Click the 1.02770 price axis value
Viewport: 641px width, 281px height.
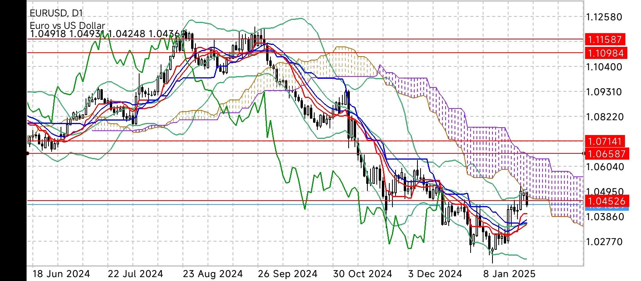pos(604,242)
